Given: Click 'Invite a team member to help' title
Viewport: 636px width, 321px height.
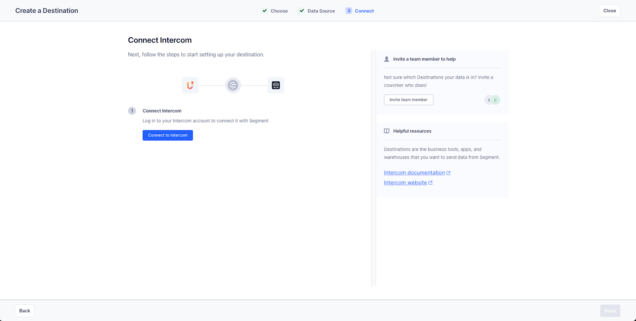Looking at the screenshot, I should [425, 59].
